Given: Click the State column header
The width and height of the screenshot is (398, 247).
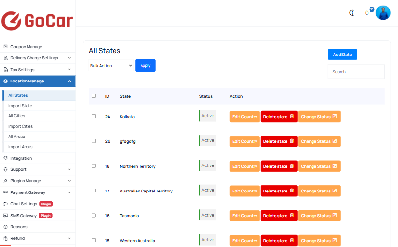Looking at the screenshot, I should (x=125, y=96).
